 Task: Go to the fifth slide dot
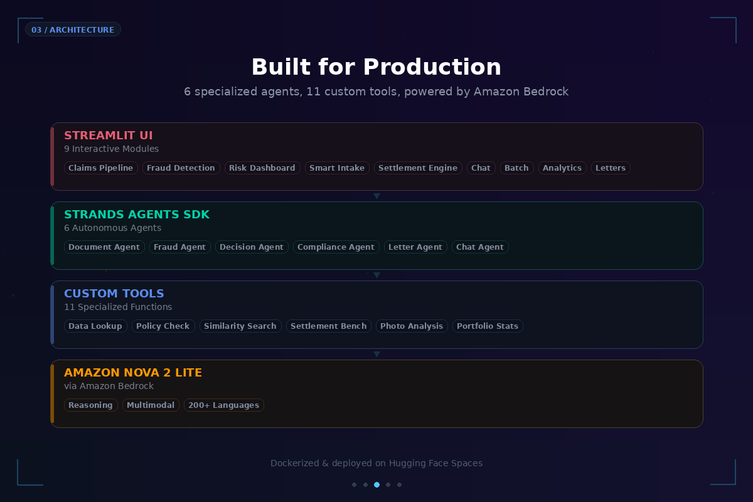pyautogui.click(x=400, y=484)
